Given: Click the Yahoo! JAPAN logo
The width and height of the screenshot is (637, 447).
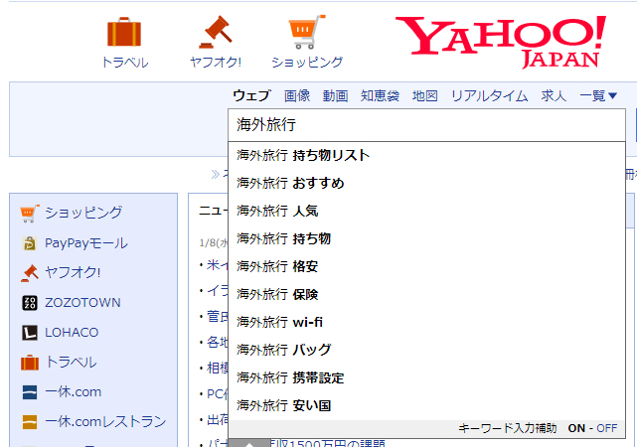Looking at the screenshot, I should [501, 42].
